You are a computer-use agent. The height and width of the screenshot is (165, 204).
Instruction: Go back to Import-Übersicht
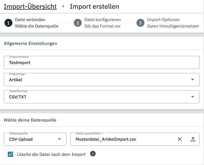[x=30, y=7]
